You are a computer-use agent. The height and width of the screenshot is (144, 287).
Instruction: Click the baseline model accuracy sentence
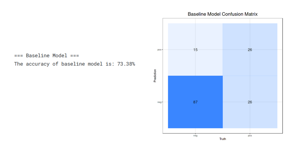(74, 64)
